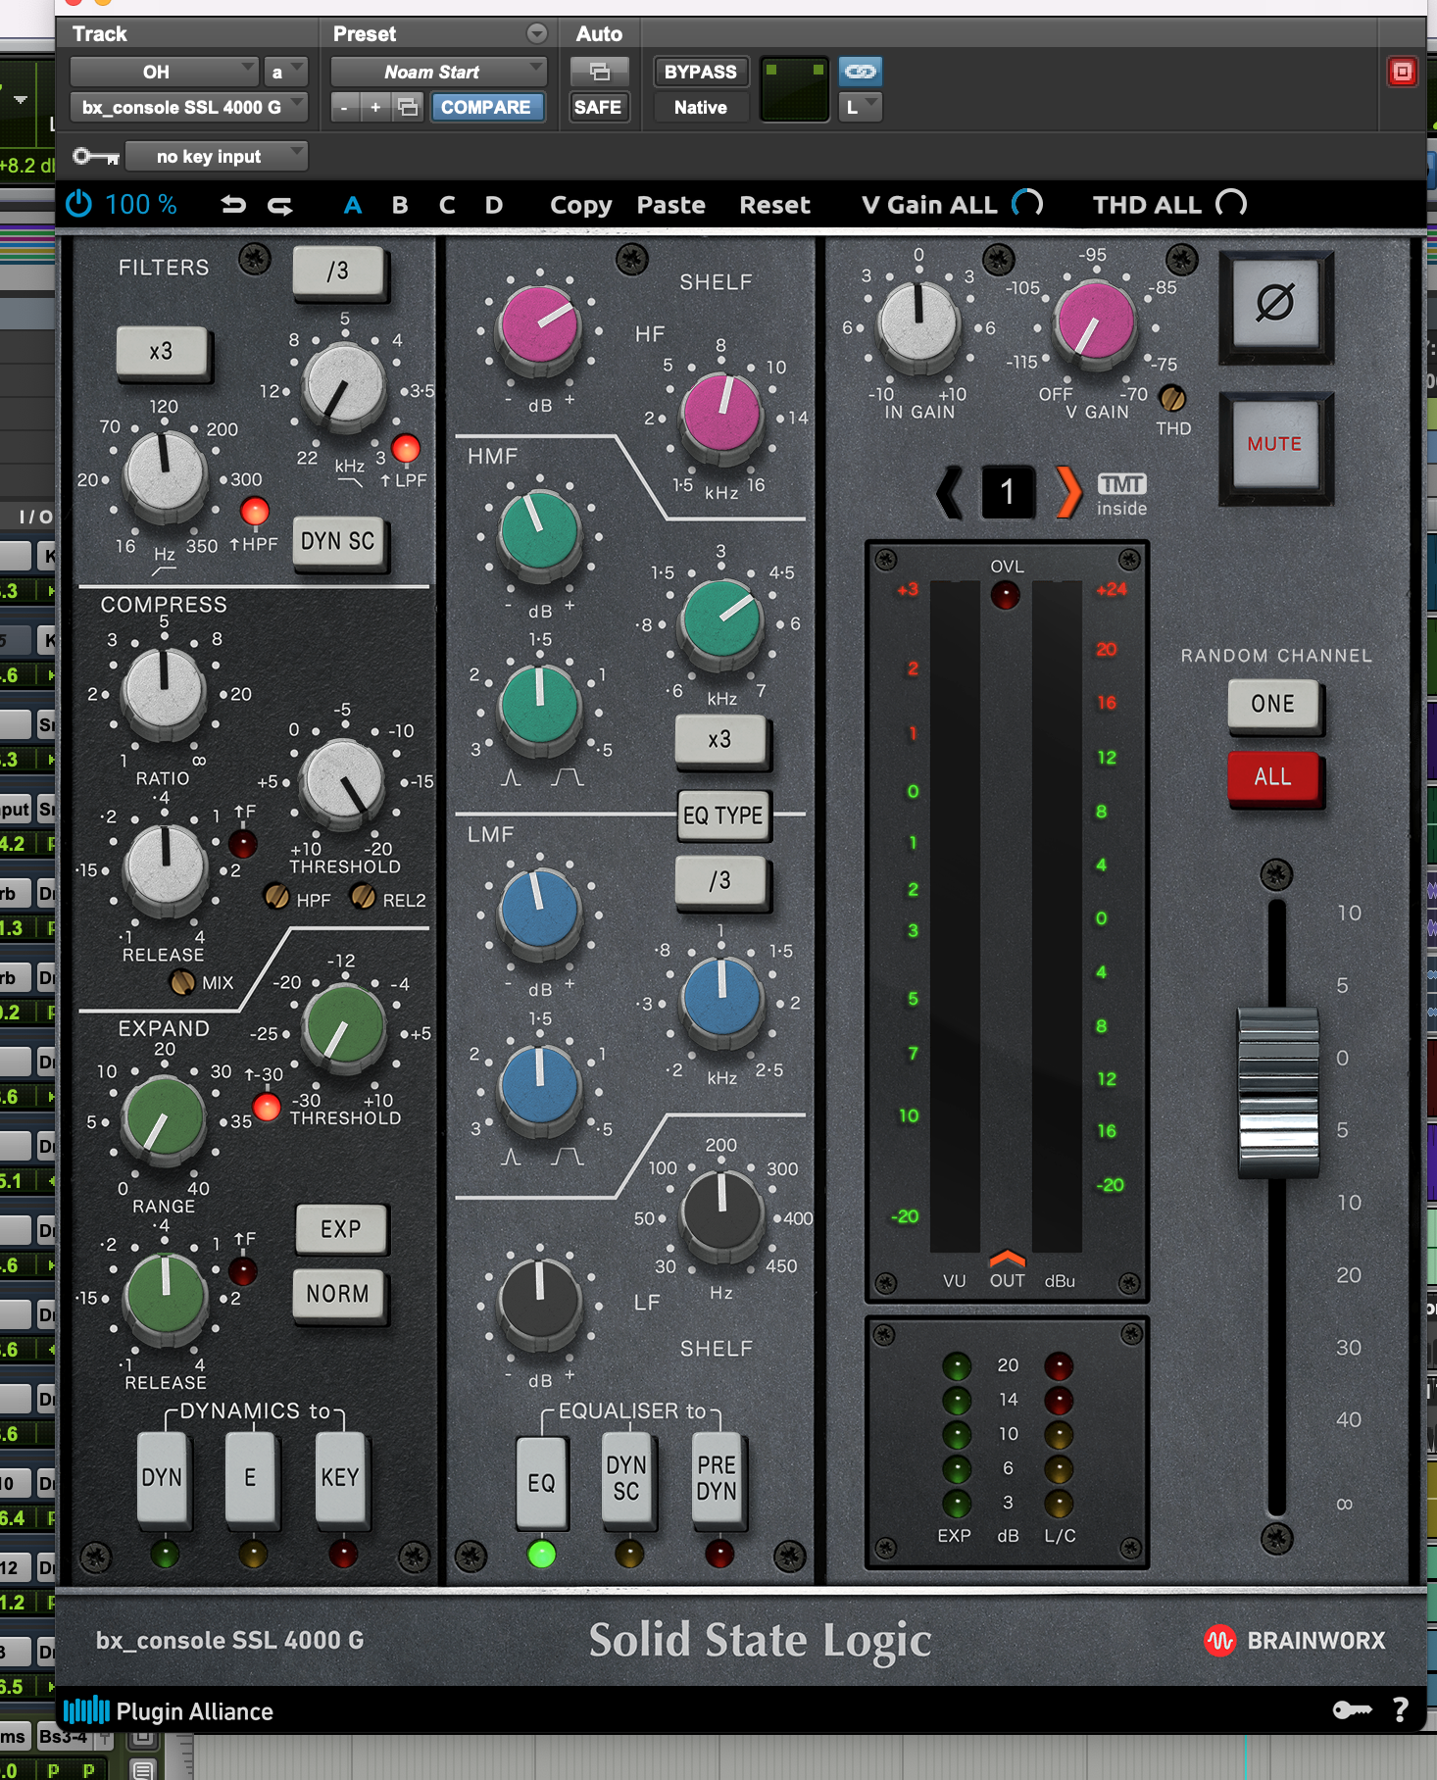Open the Preset menu round arrow

point(537,33)
